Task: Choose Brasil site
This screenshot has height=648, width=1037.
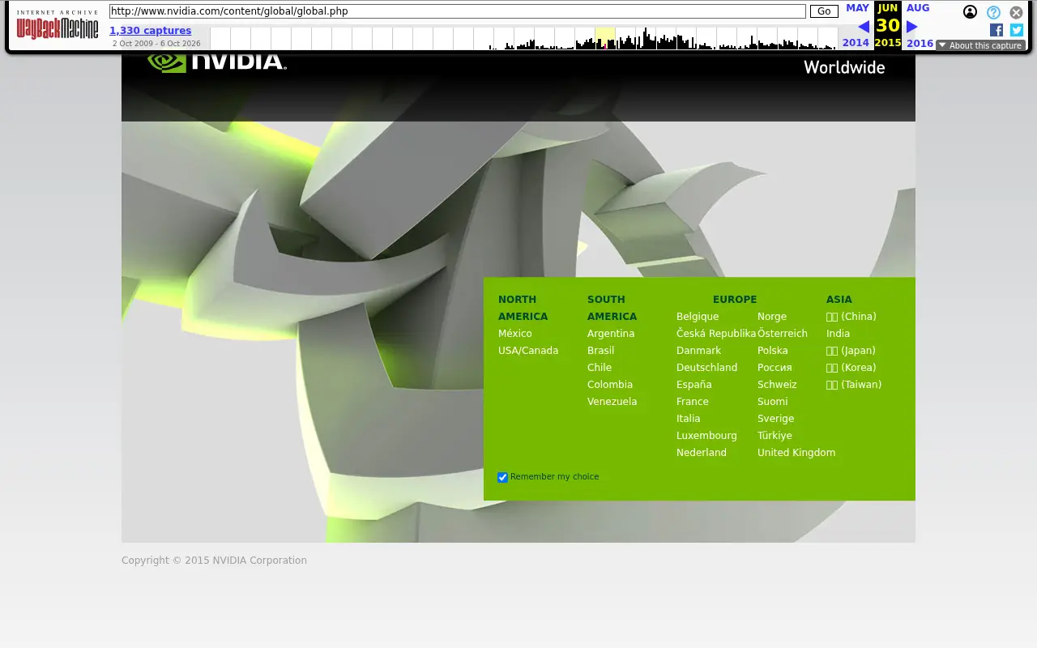Action: [x=600, y=351]
